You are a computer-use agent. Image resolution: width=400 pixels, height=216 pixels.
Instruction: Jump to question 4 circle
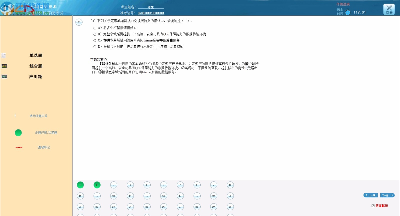tap(130, 185)
